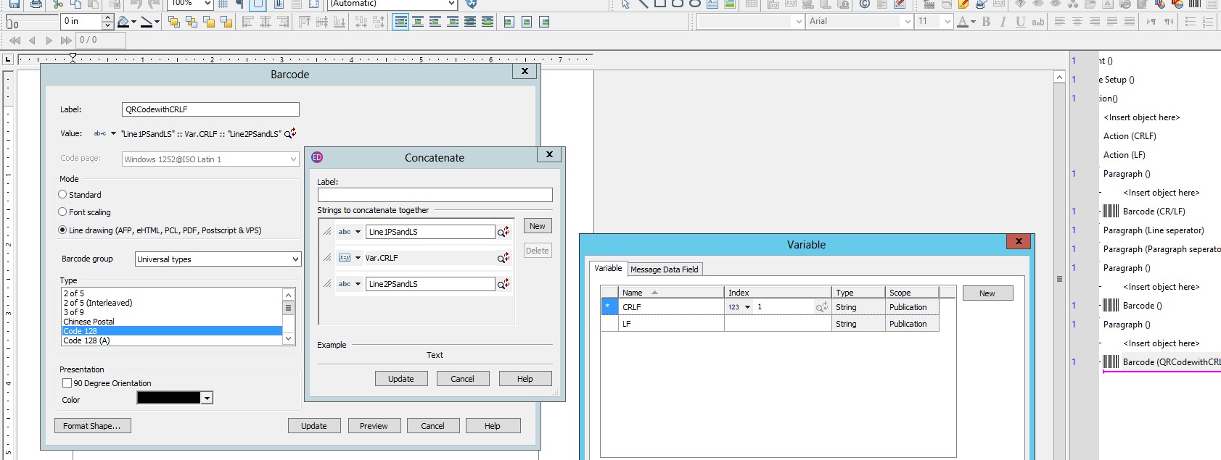Click the Underline formatting icon
The height and width of the screenshot is (460, 1221).
pos(1020,22)
